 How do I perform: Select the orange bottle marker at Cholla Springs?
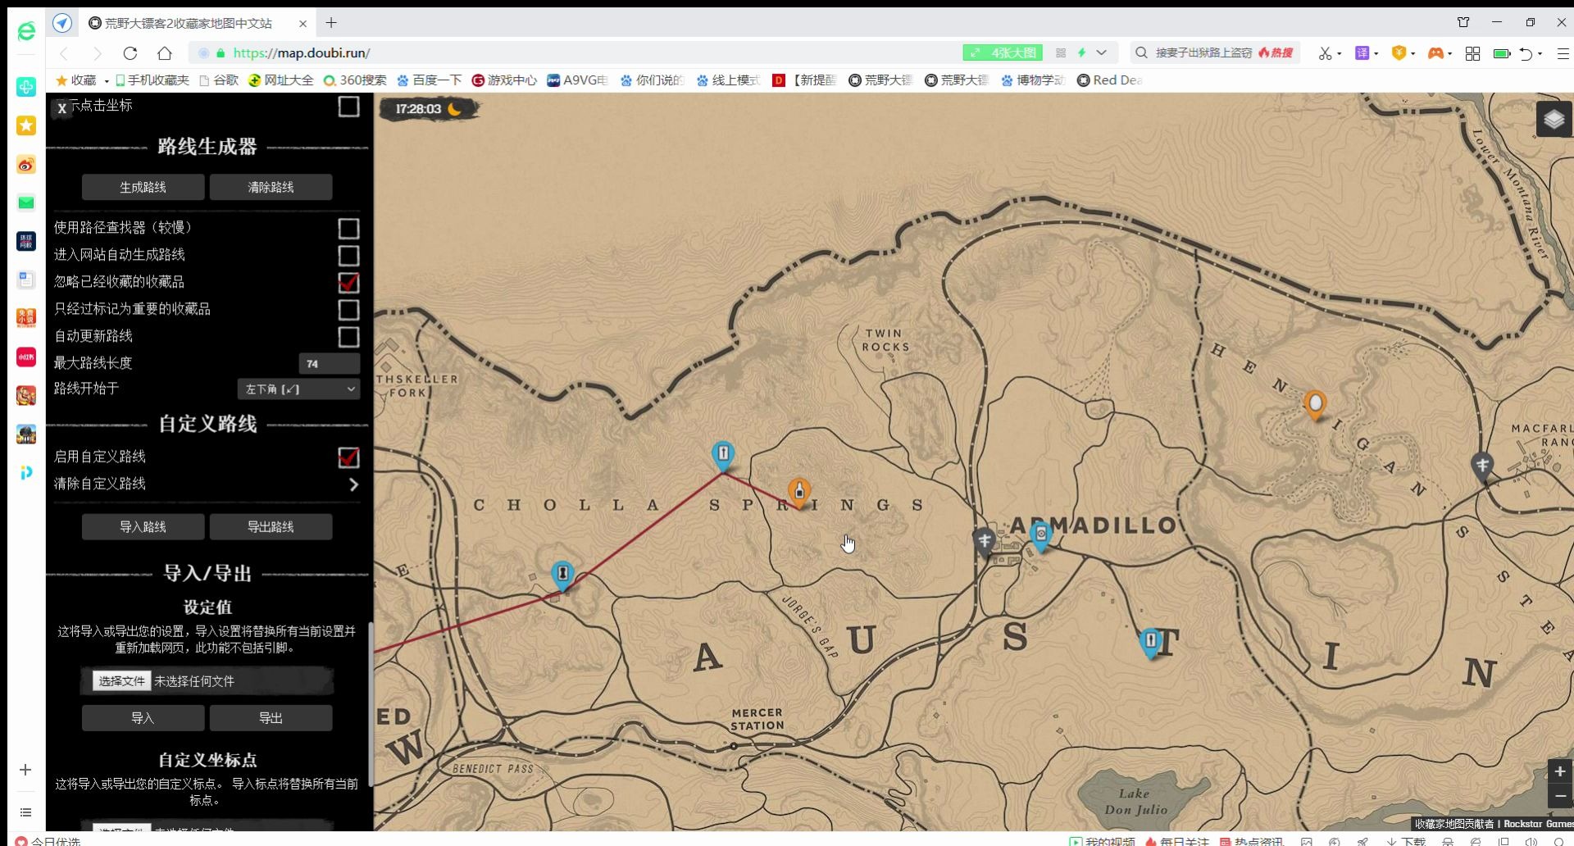coord(799,493)
